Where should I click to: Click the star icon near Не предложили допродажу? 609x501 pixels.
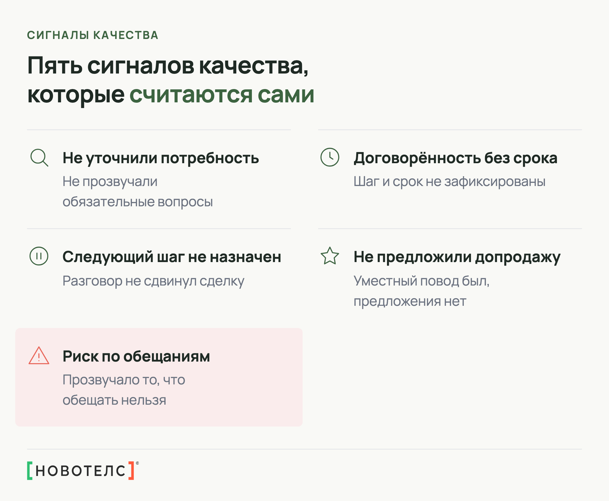[330, 256]
